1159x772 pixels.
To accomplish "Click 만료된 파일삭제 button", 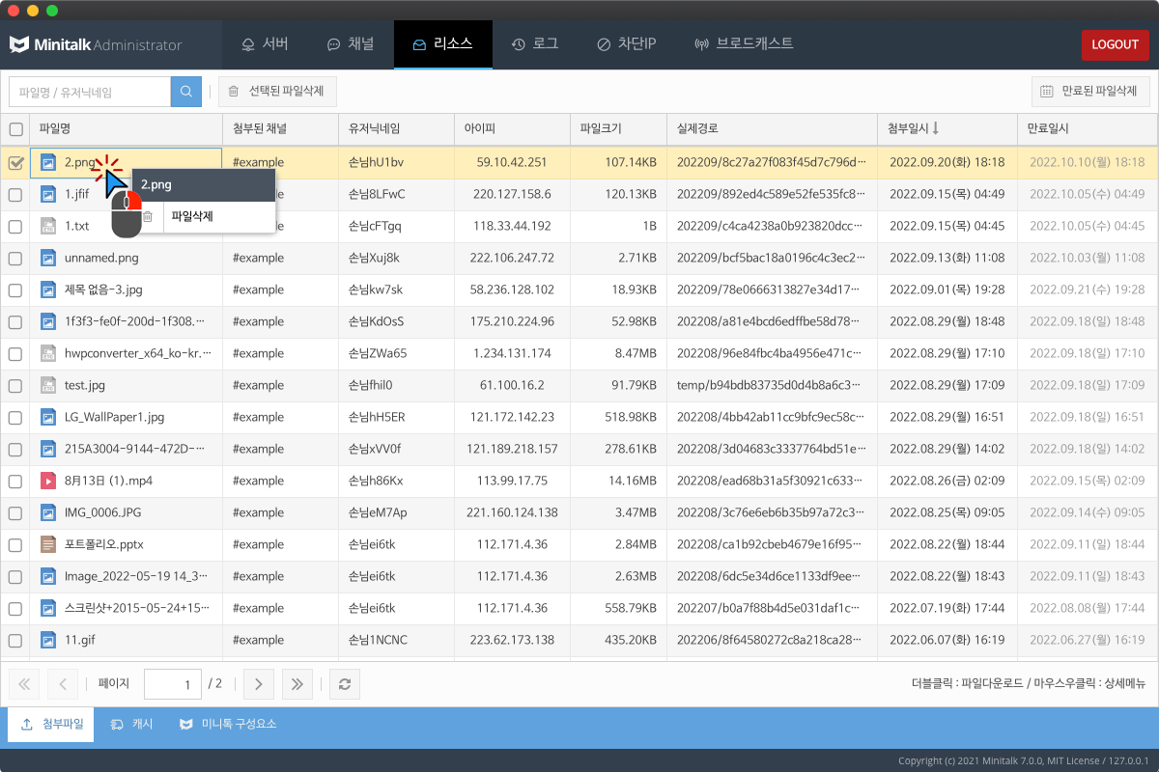I will [x=1090, y=92].
